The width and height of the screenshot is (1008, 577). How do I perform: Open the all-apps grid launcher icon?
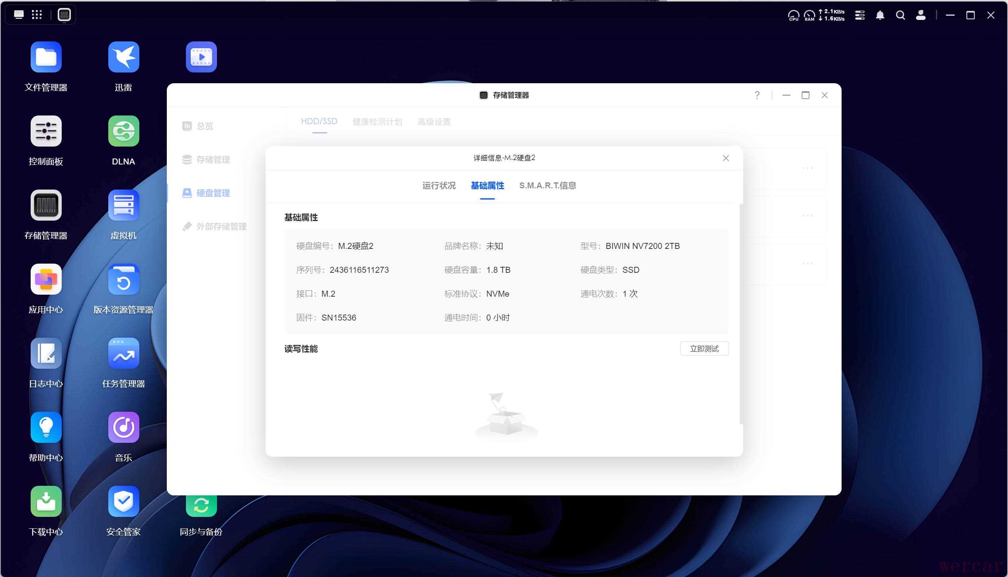(x=37, y=15)
